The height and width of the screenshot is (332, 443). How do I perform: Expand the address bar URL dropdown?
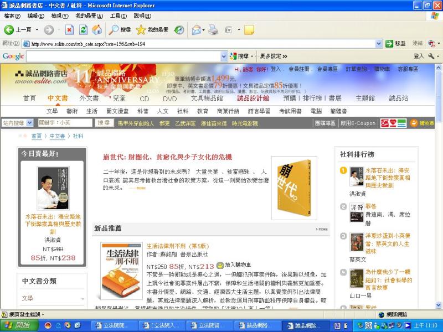point(379,44)
